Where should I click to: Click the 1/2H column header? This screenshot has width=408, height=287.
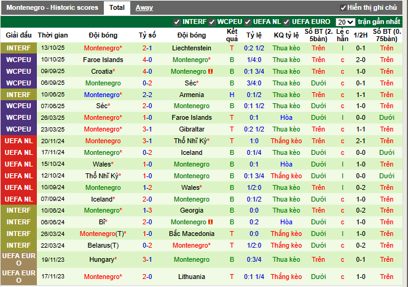click(361, 35)
